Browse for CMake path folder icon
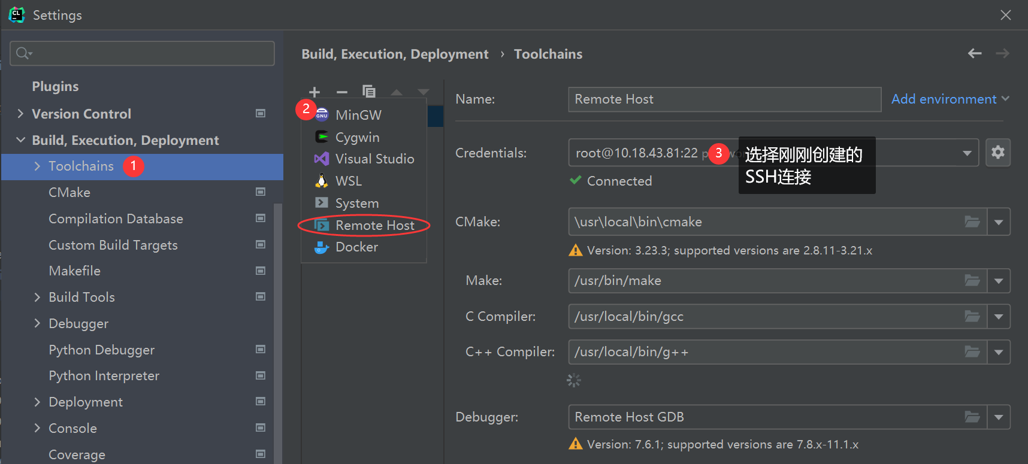 pyautogui.click(x=972, y=222)
